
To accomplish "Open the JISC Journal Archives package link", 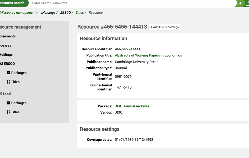I will click(x=132, y=106).
